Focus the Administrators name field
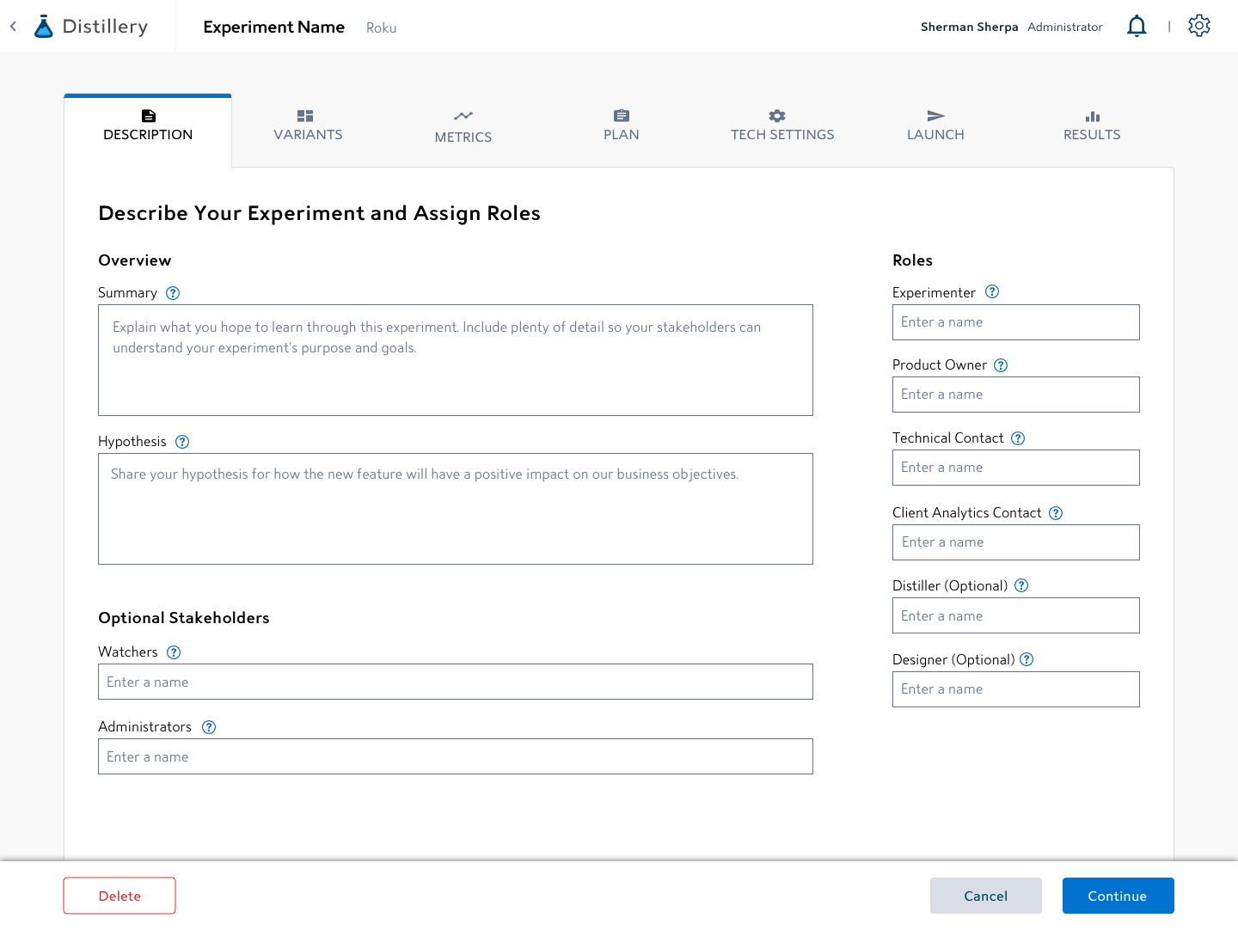Viewport: 1238px width, 930px height. tap(456, 756)
